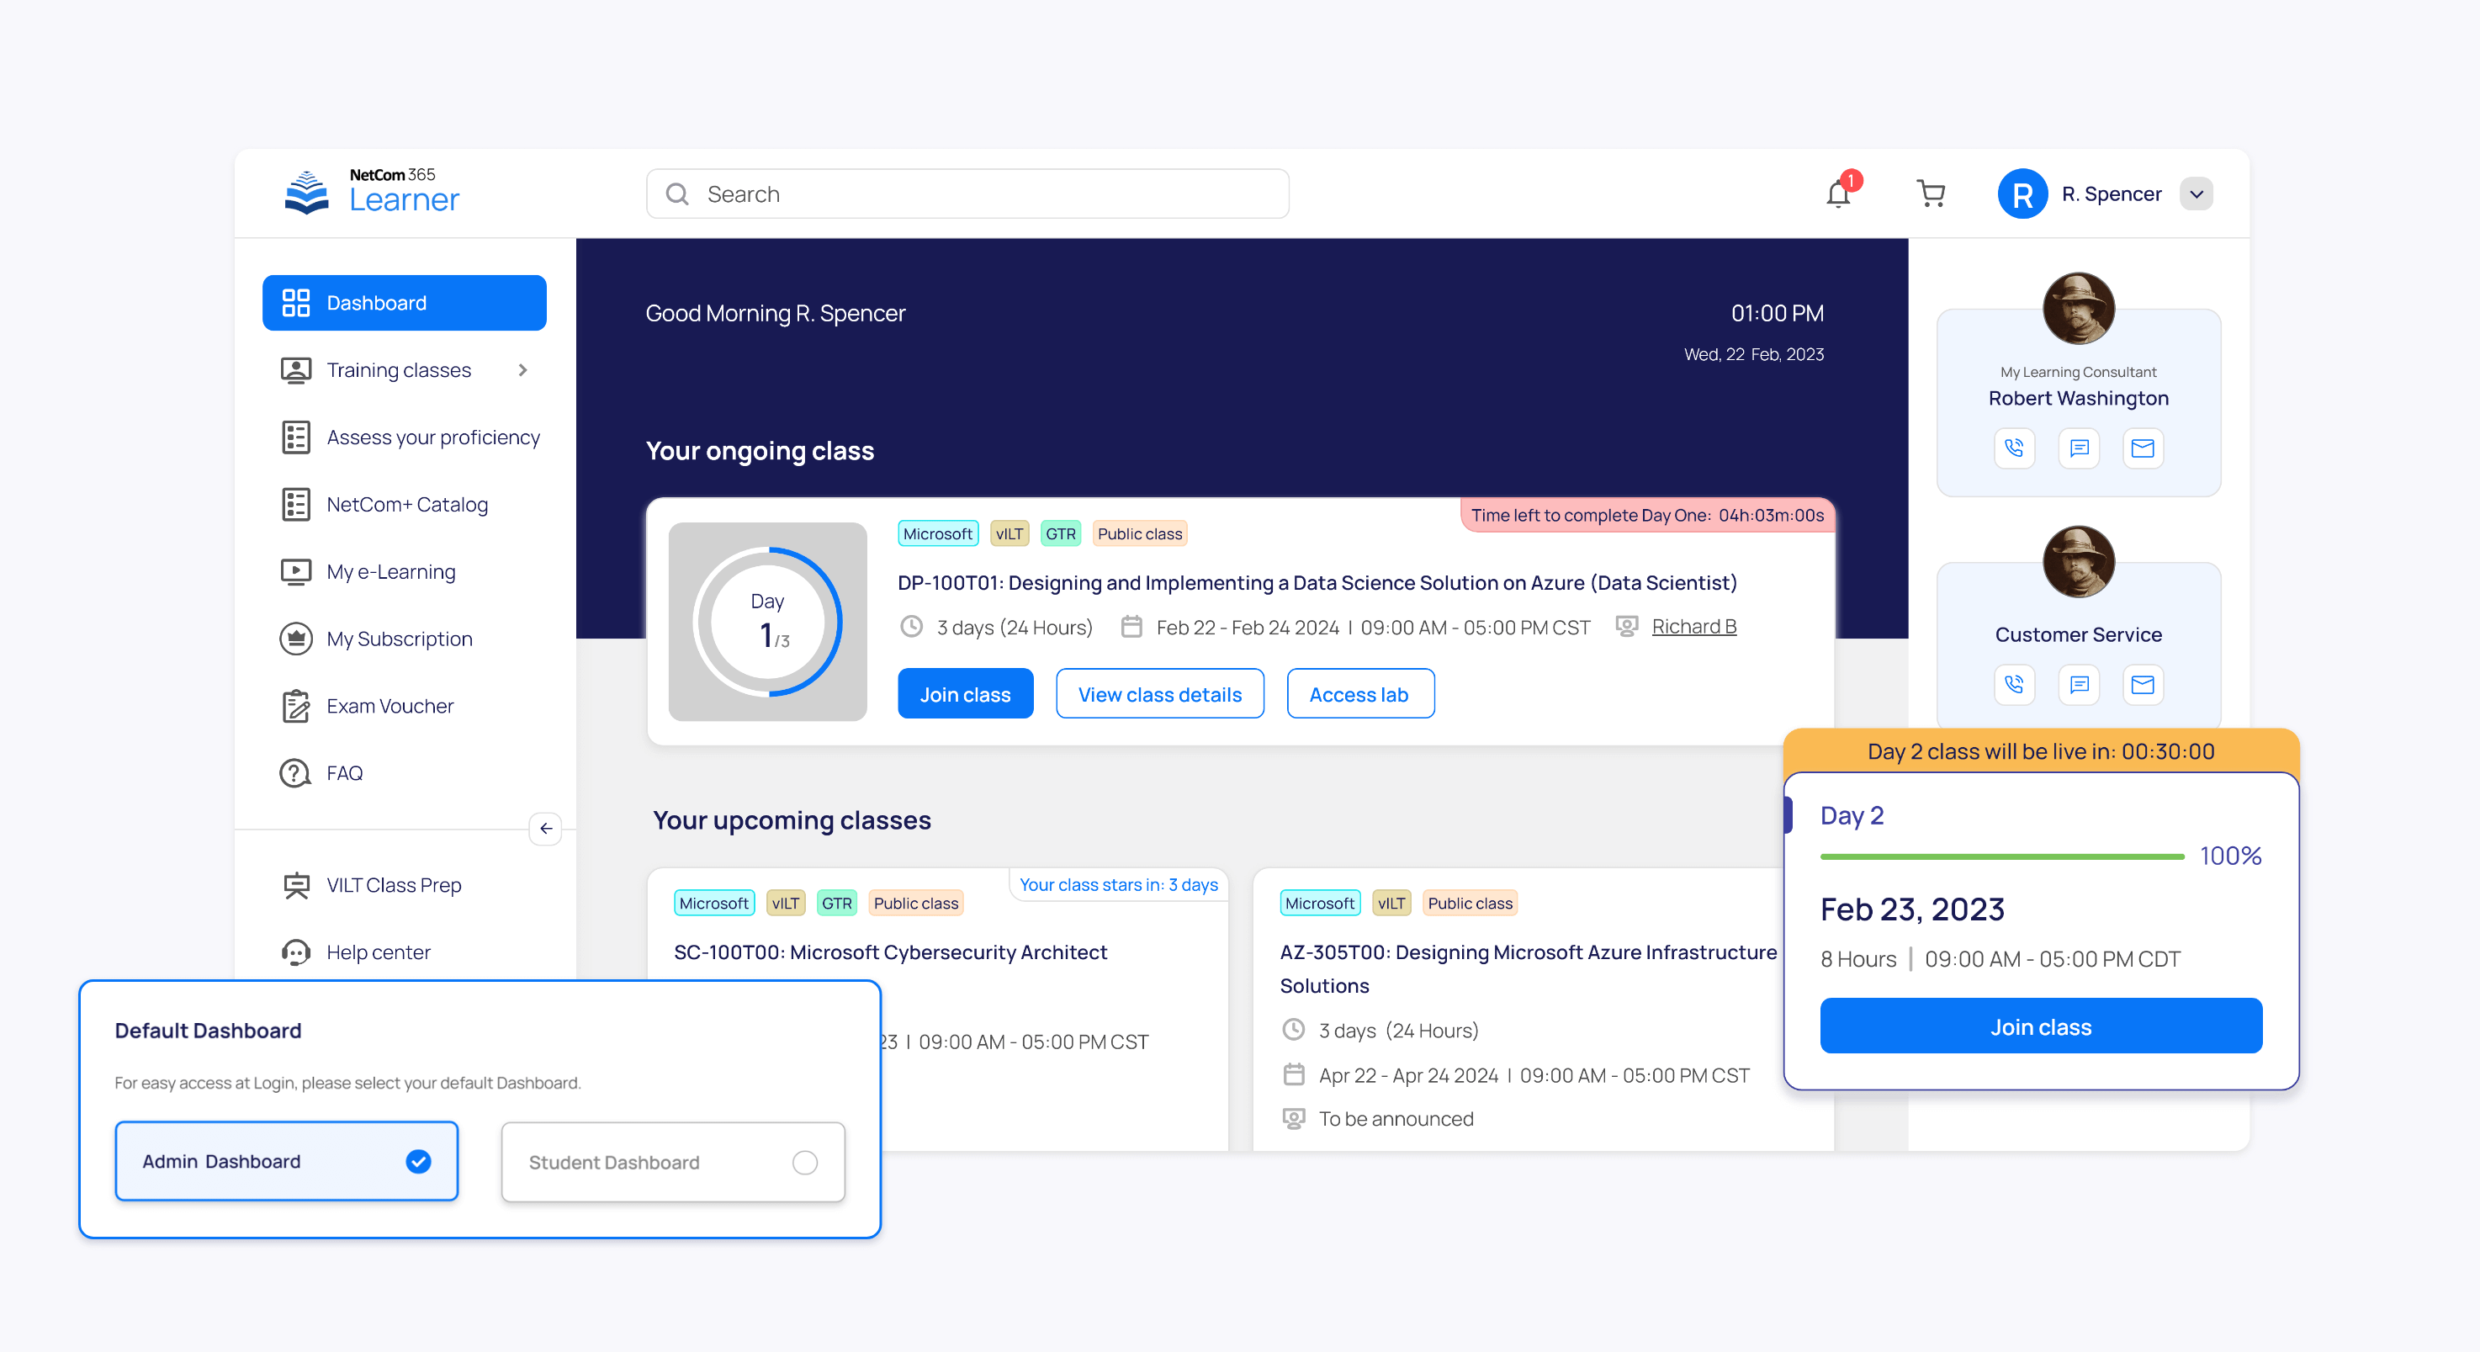Click GTR tag on SC-100T00 card
This screenshot has width=2480, height=1352.
[836, 904]
